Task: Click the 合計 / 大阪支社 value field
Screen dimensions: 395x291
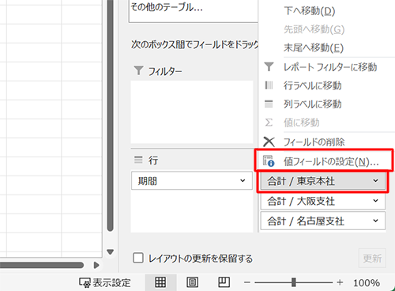Action: (322, 201)
